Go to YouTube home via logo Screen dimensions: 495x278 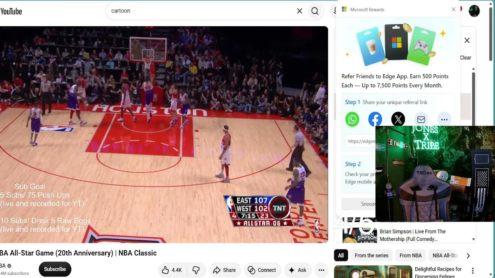click(x=11, y=11)
